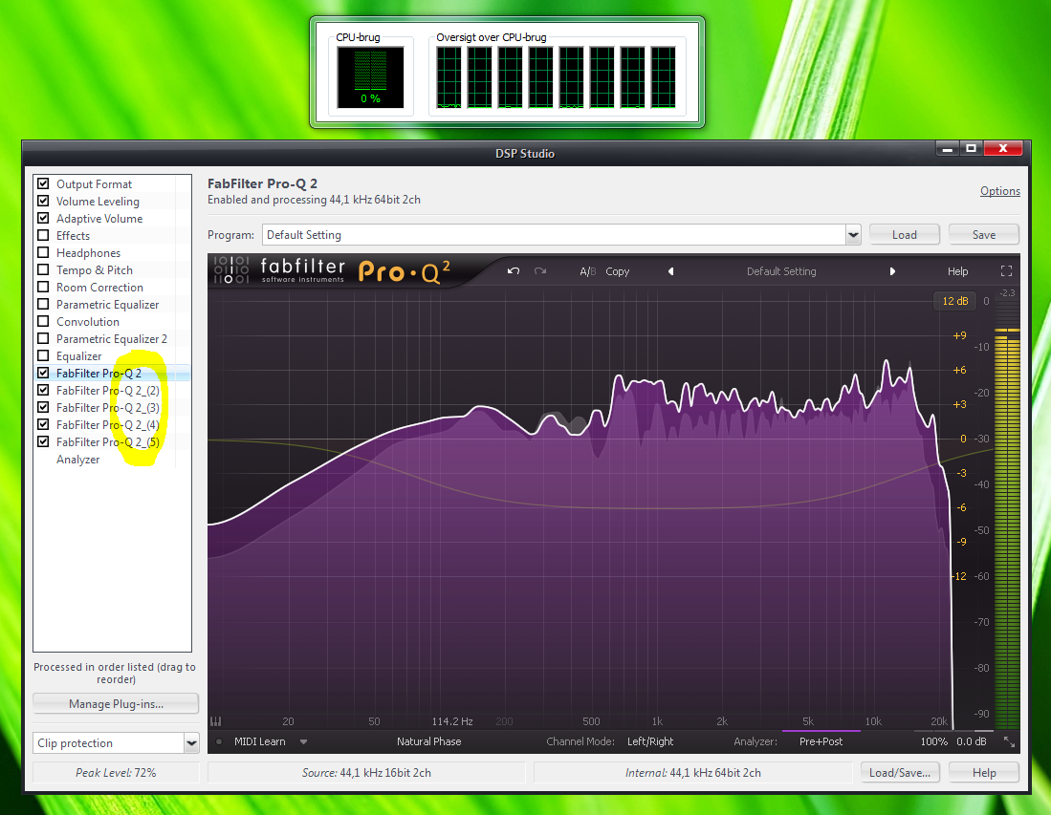
Task: Open Natural Phase processing mode selector
Action: pyautogui.click(x=429, y=741)
